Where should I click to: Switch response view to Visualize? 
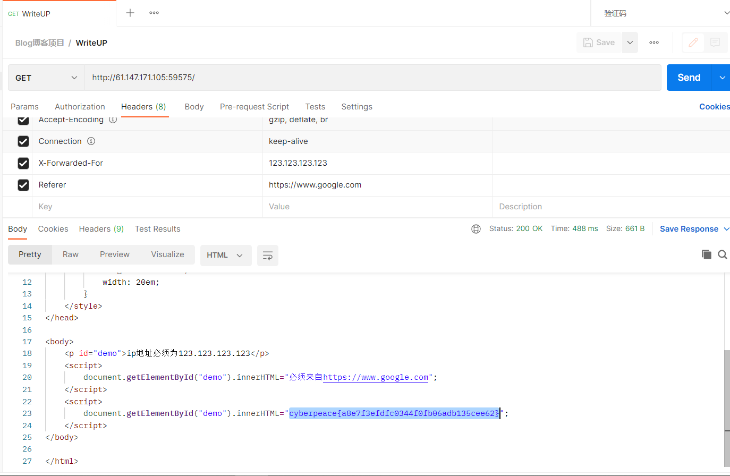click(x=167, y=254)
